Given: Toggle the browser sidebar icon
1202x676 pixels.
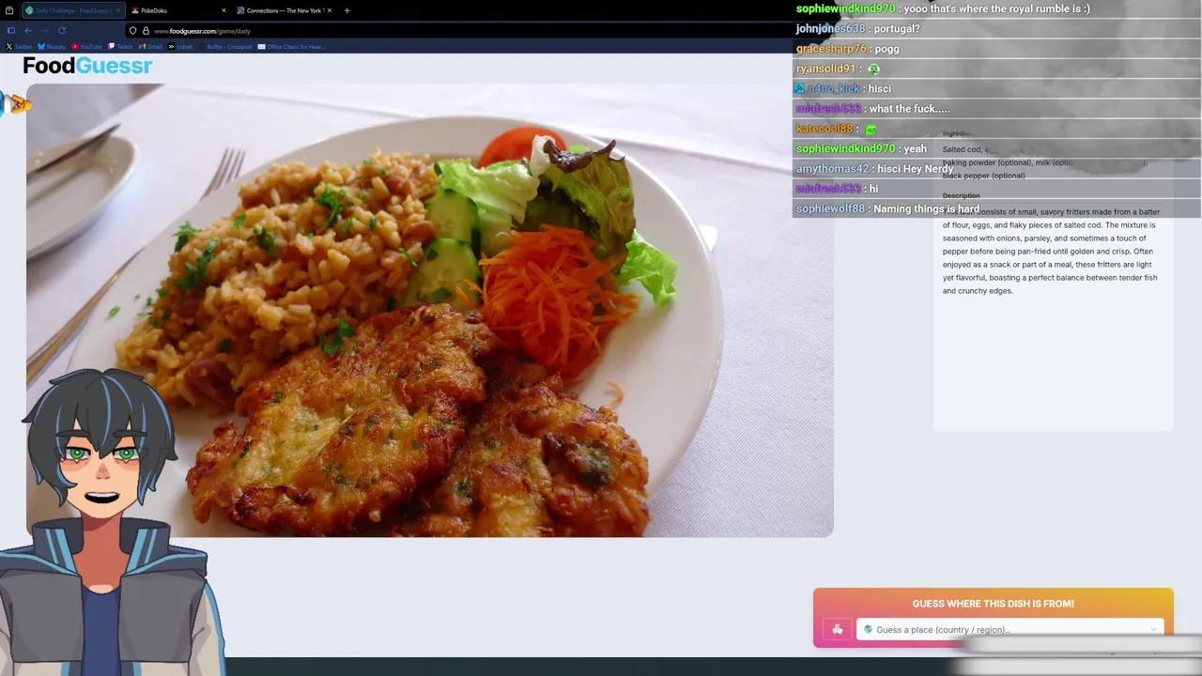Looking at the screenshot, I should 10,30.
